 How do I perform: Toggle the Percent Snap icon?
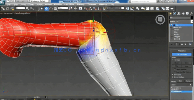click(95, 8)
